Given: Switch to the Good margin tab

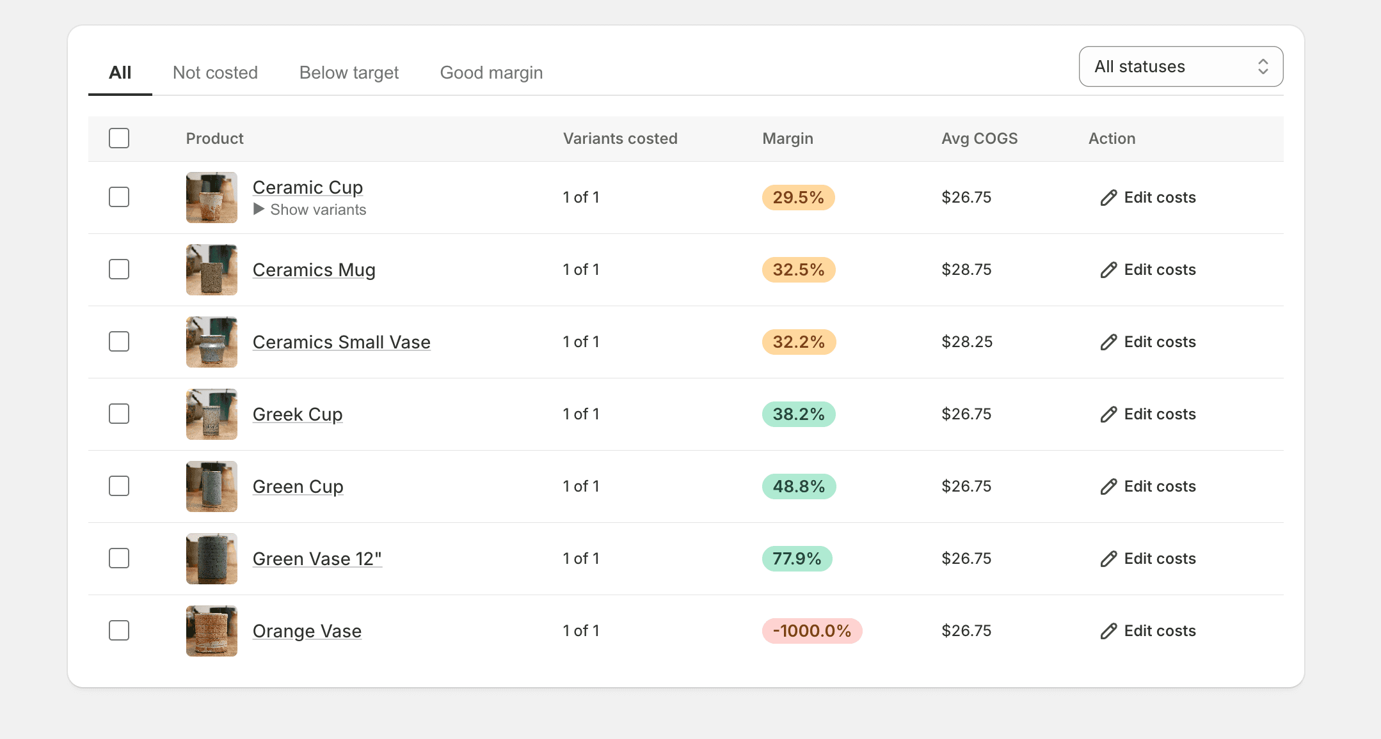Looking at the screenshot, I should click(491, 73).
